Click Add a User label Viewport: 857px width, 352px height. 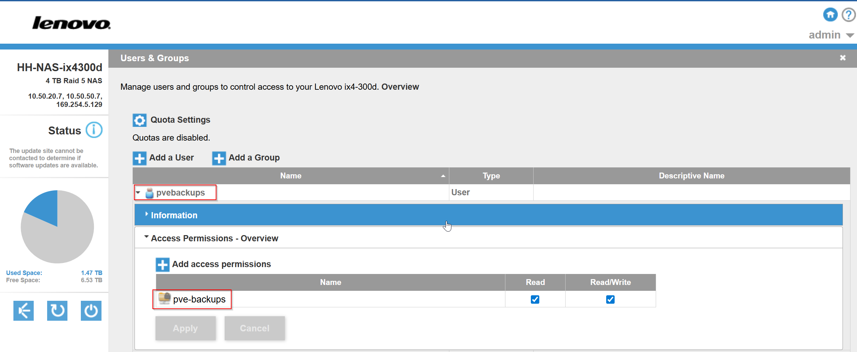point(171,157)
